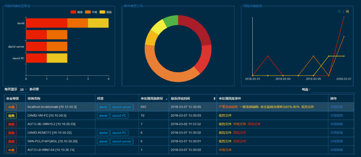The width and height of the screenshot is (361, 157).
Task: Select 一般系统缺陷 event in first row
Action: (x=249, y=107)
